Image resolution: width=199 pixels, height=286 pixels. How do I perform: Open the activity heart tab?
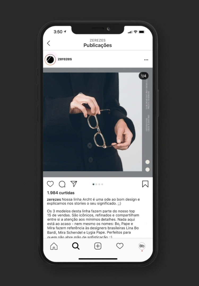120,246
